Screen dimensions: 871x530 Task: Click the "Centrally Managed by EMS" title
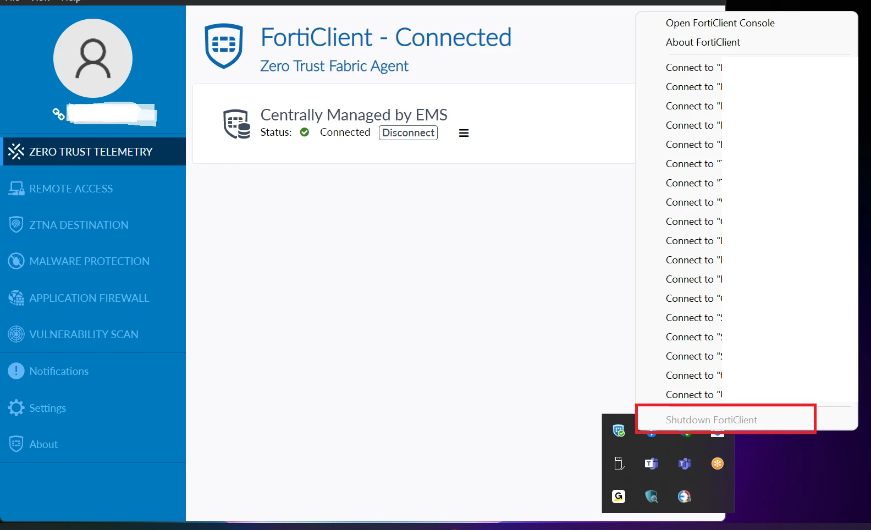click(354, 115)
